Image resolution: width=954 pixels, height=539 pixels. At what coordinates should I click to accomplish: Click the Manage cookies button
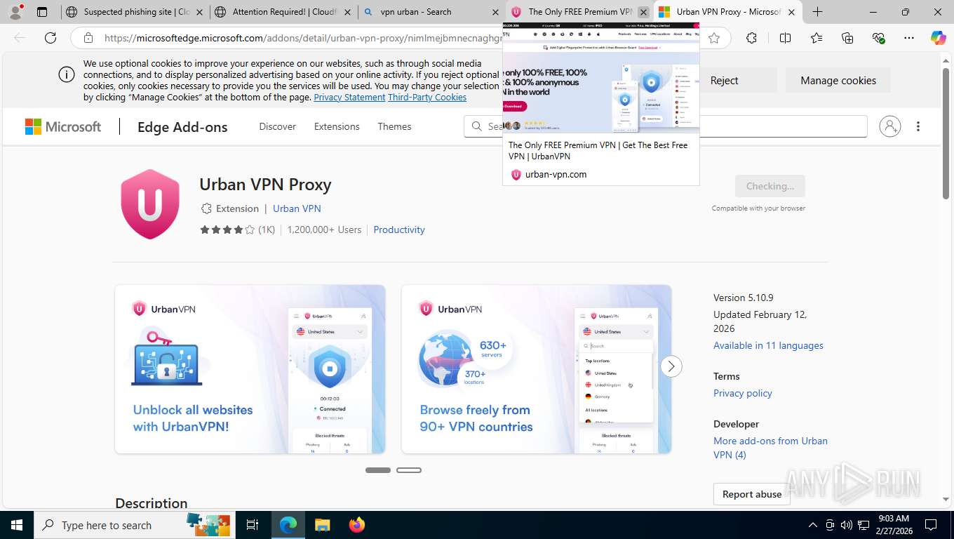click(x=838, y=80)
